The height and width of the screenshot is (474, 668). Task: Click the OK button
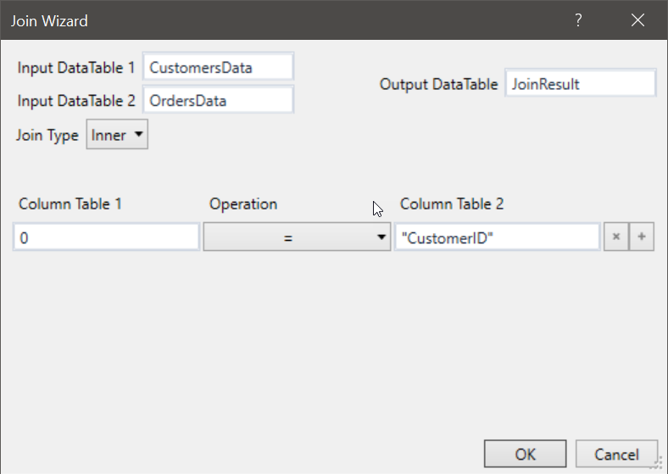[x=525, y=454]
